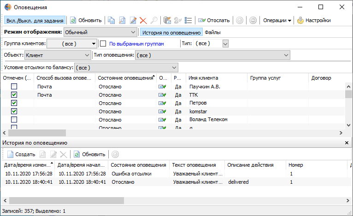Click the gray stop circle icon in the top toolbar
The height and width of the screenshot is (216, 353).
pyautogui.click(x=253, y=20)
